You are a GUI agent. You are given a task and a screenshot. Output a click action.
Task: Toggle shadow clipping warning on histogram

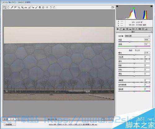click(x=117, y=6)
